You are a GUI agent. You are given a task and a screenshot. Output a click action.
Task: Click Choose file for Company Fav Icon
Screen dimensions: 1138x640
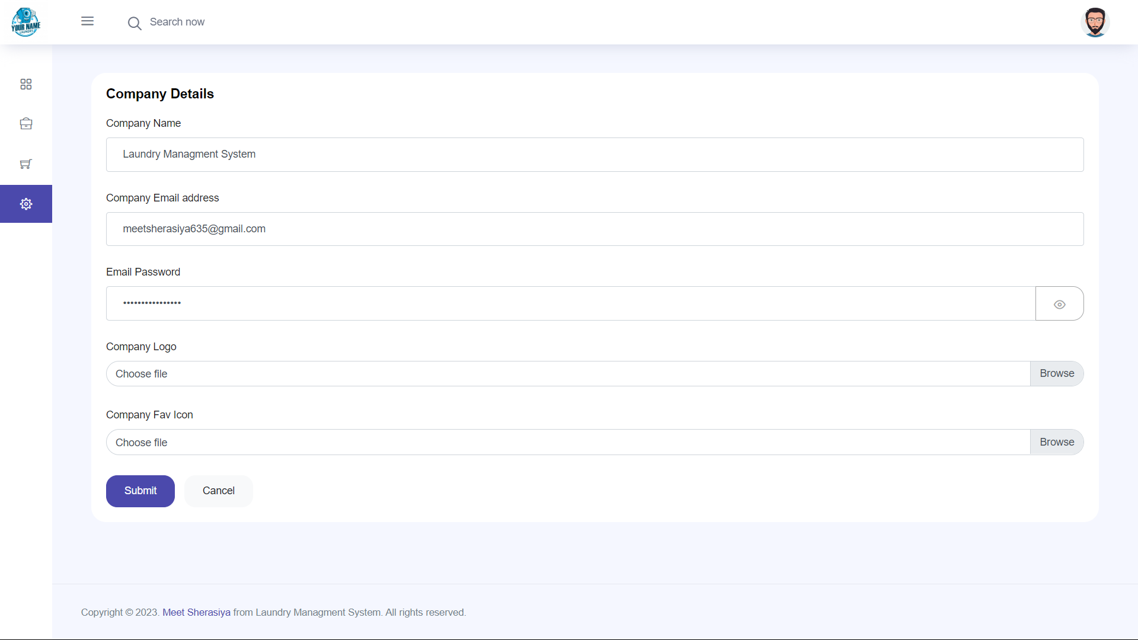click(x=567, y=443)
